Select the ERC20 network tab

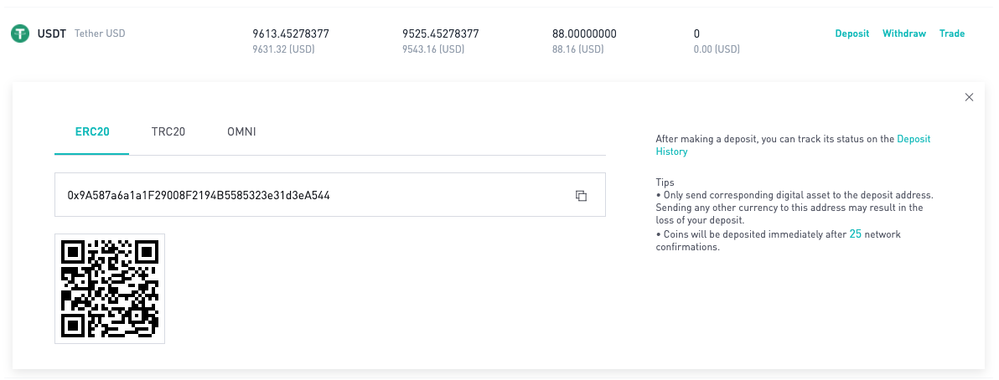92,132
